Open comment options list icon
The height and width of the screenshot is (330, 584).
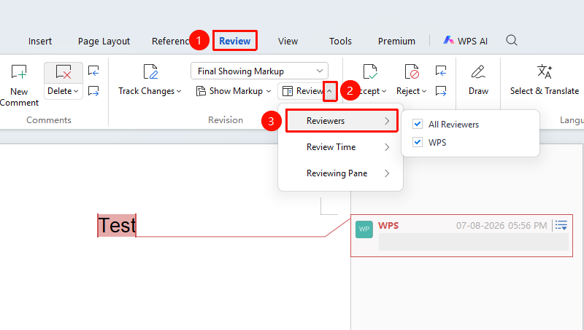click(561, 225)
